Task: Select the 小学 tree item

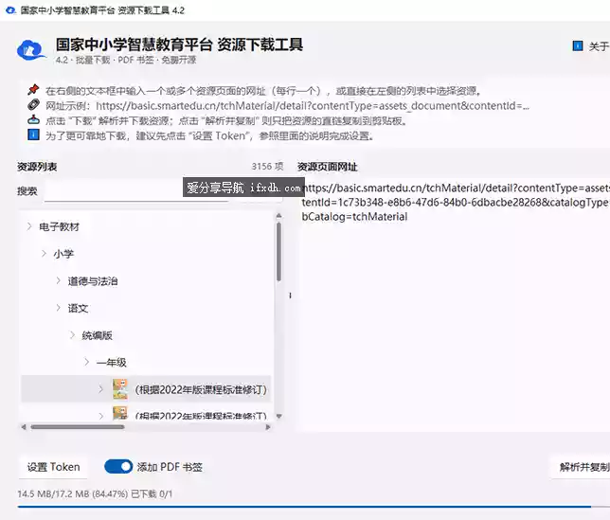Action: click(63, 254)
